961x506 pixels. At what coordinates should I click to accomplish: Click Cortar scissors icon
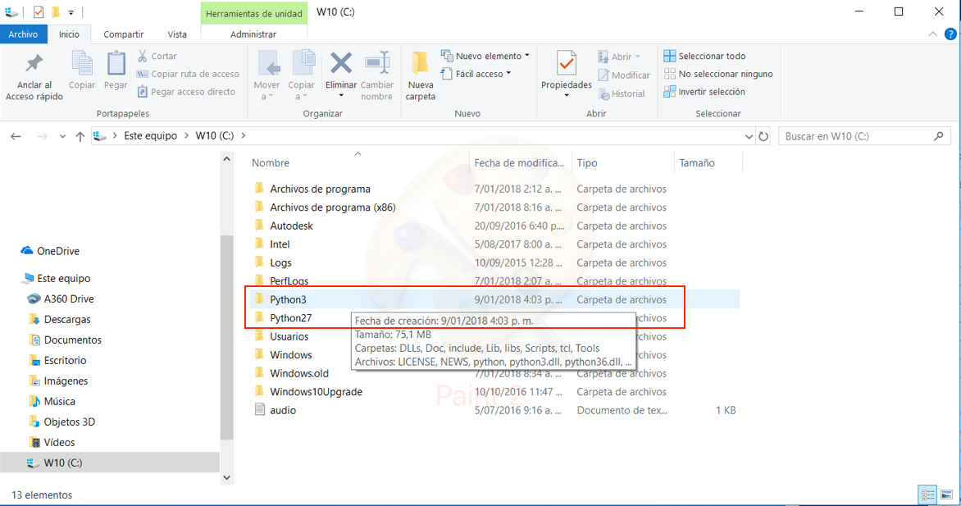(143, 56)
